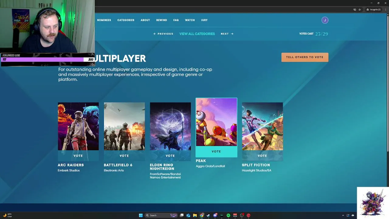Open File Explorer from the taskbar
The height and width of the screenshot is (219, 389).
[195, 215]
